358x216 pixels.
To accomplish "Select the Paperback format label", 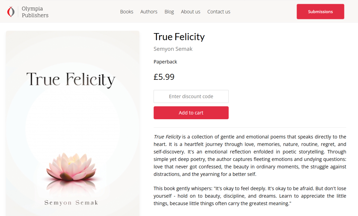I will click(x=165, y=62).
